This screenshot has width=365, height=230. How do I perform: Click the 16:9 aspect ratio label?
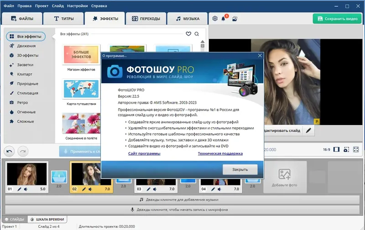click(327, 150)
